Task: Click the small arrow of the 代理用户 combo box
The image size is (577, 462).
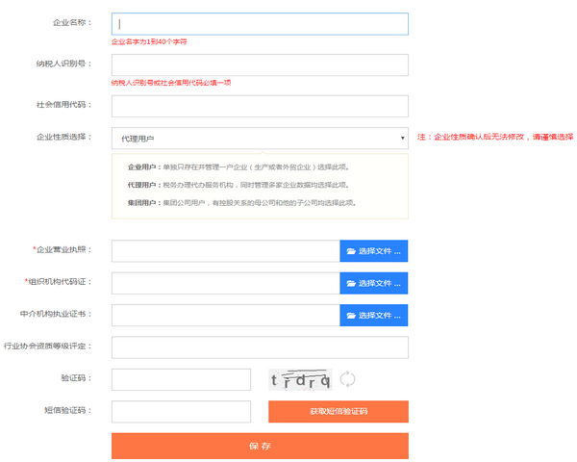Action: click(402, 139)
